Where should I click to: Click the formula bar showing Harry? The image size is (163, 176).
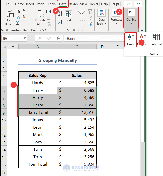pyautogui.click(x=94, y=38)
